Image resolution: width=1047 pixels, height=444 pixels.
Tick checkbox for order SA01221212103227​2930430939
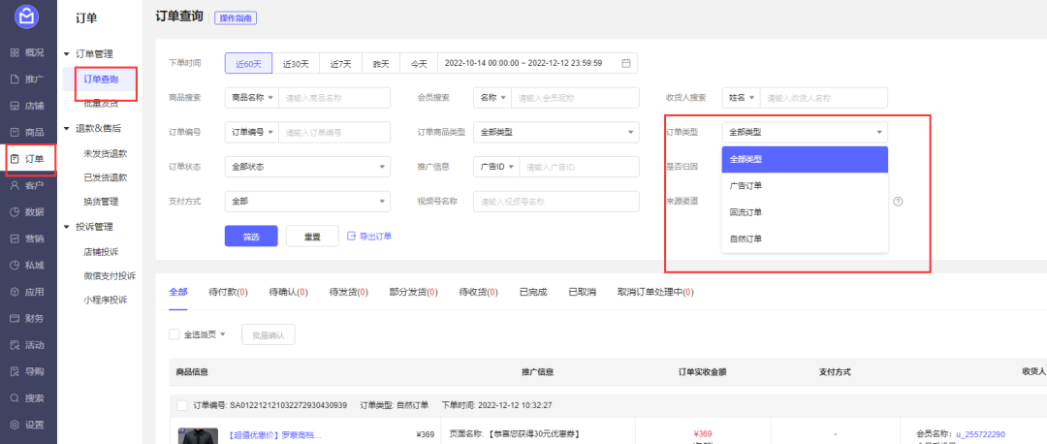click(181, 405)
